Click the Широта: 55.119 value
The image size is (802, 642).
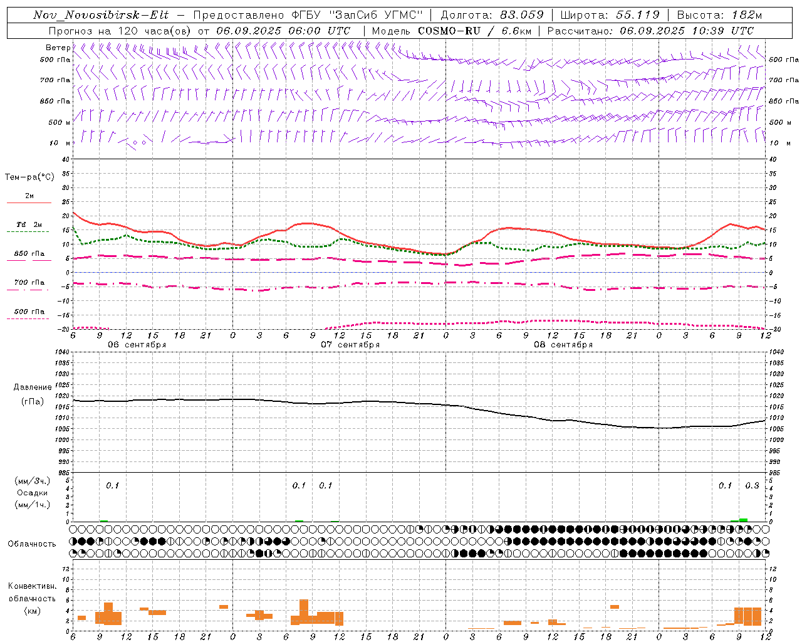[610, 16]
